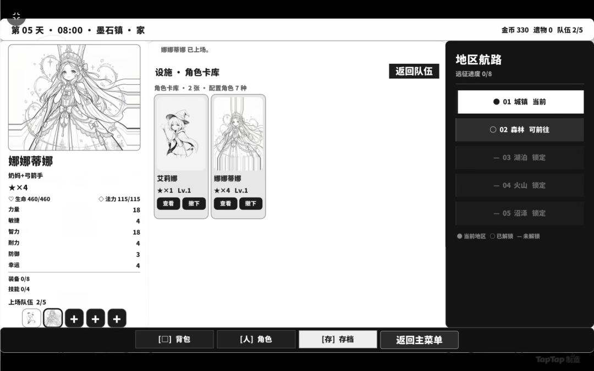Screen dimensions: 594x371
Task: Click the 已解锁 legend entry
Action: 502,236
